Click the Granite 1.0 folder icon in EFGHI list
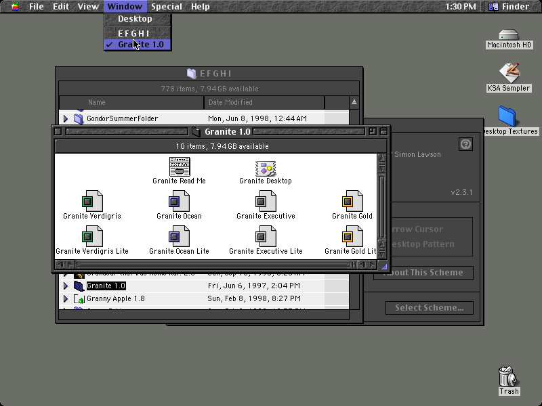The image size is (542, 406). pyautogui.click(x=79, y=286)
